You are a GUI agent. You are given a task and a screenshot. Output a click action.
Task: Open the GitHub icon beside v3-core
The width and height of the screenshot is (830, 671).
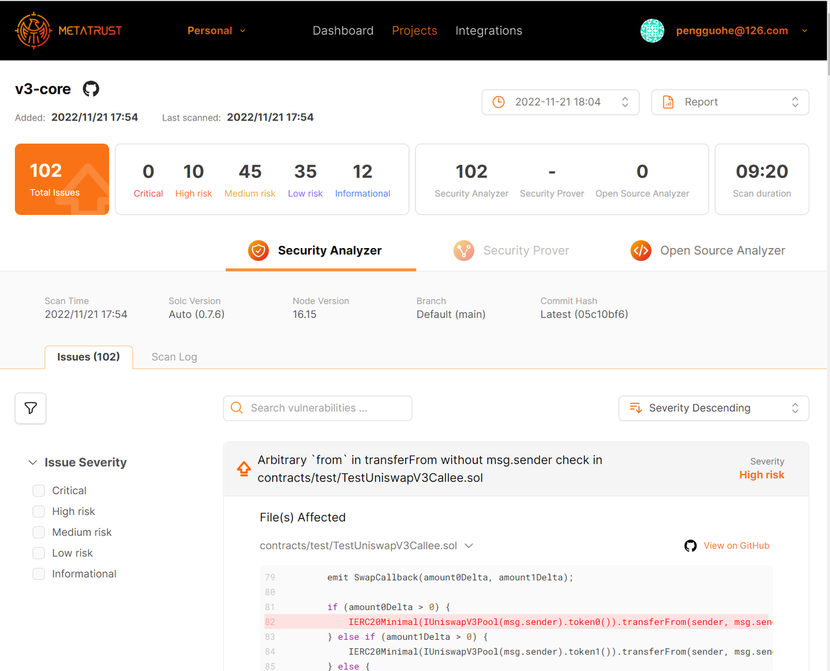pyautogui.click(x=91, y=89)
